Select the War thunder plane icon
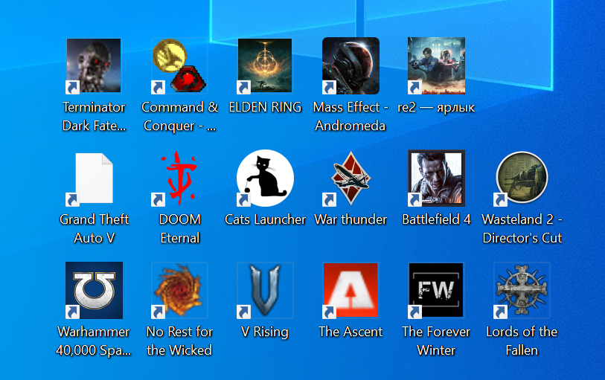605x380 pixels. (350, 178)
